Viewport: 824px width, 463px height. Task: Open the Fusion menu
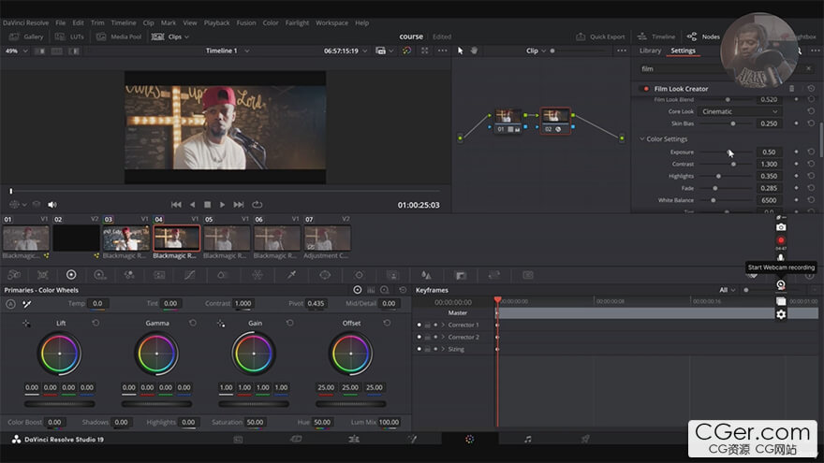246,23
